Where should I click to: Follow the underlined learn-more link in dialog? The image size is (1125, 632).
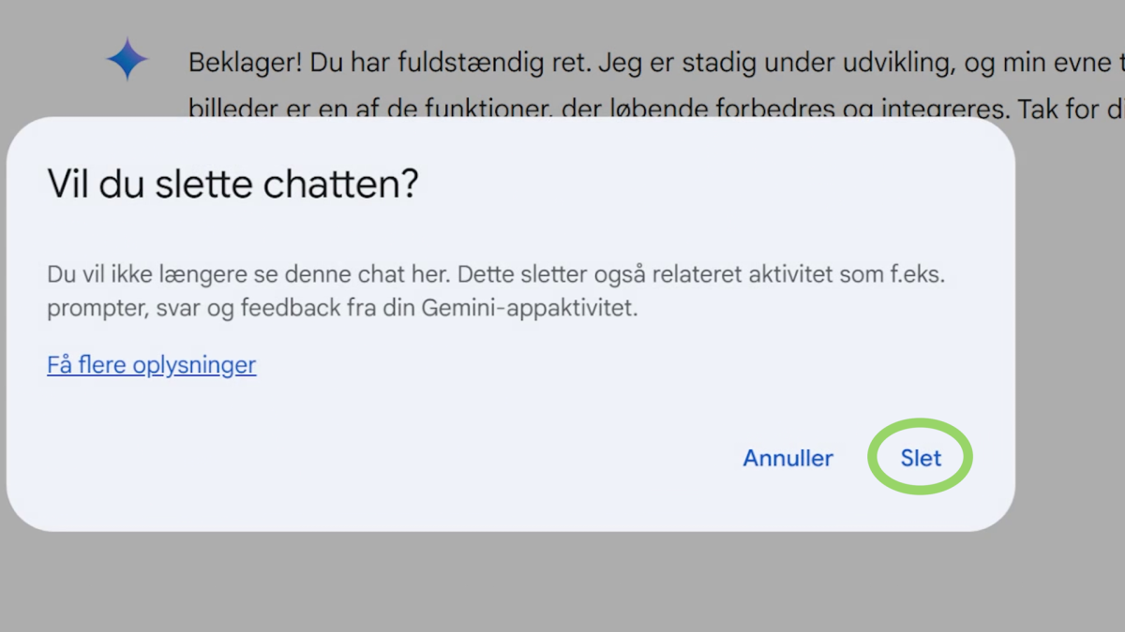tap(151, 364)
